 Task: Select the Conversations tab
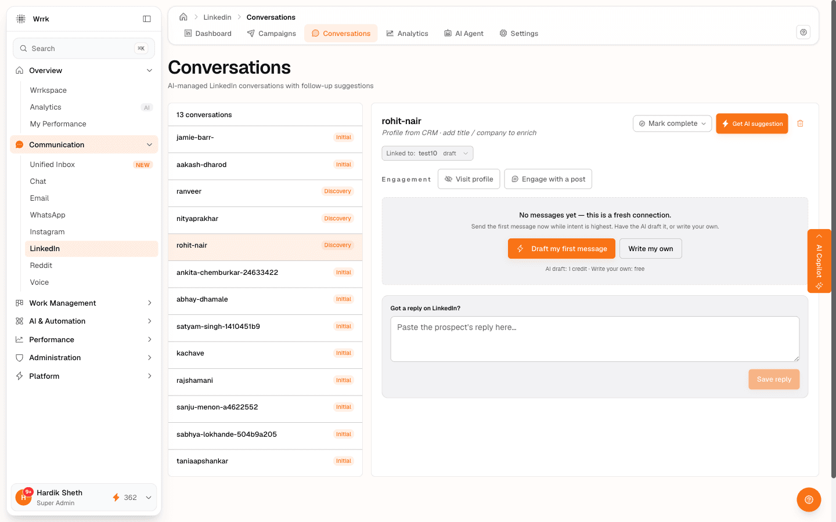coord(341,33)
